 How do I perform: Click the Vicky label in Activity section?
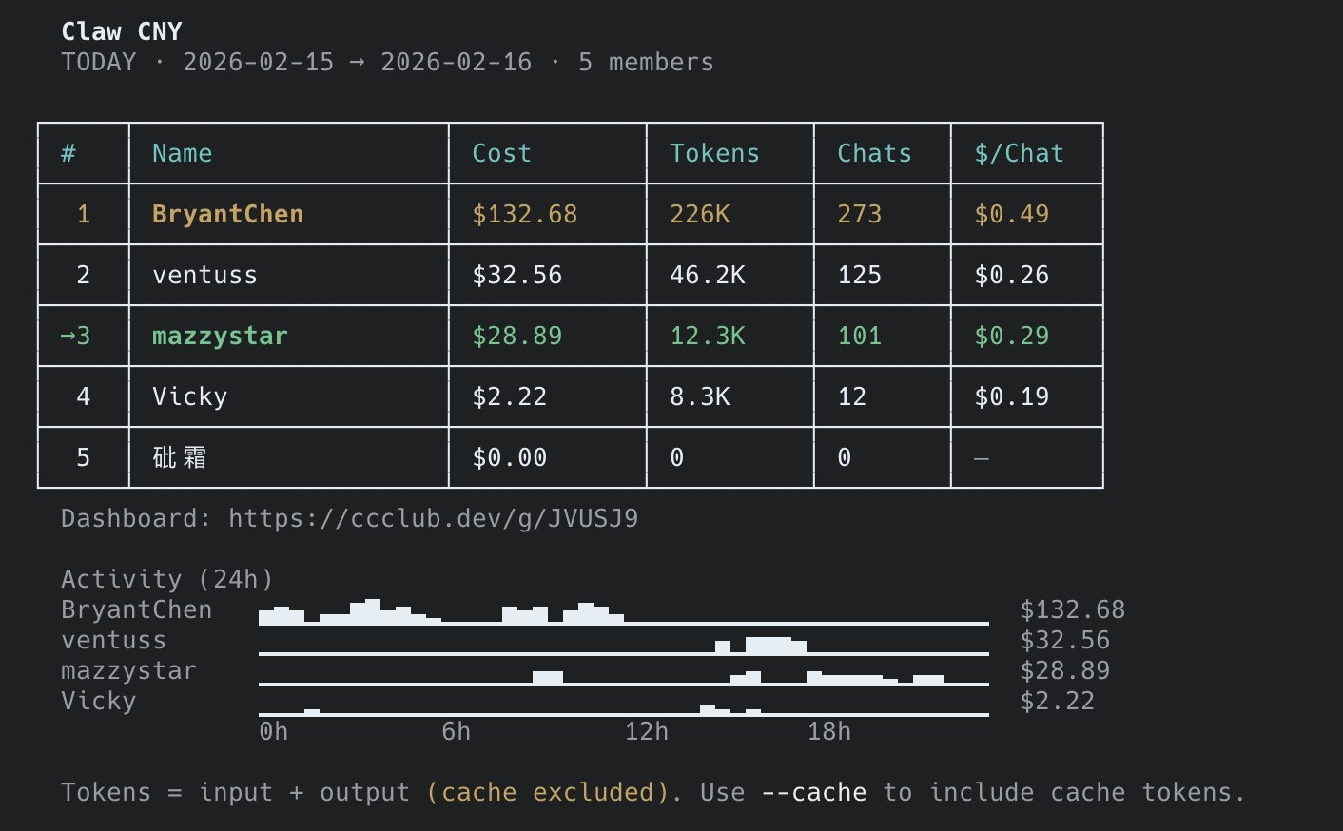(99, 701)
